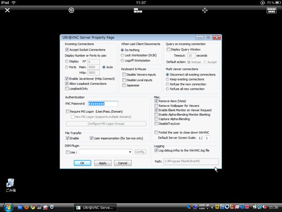282x212 pixels.
Task: Select Lock Workstation (W2K) option
Action: tap(122, 55)
